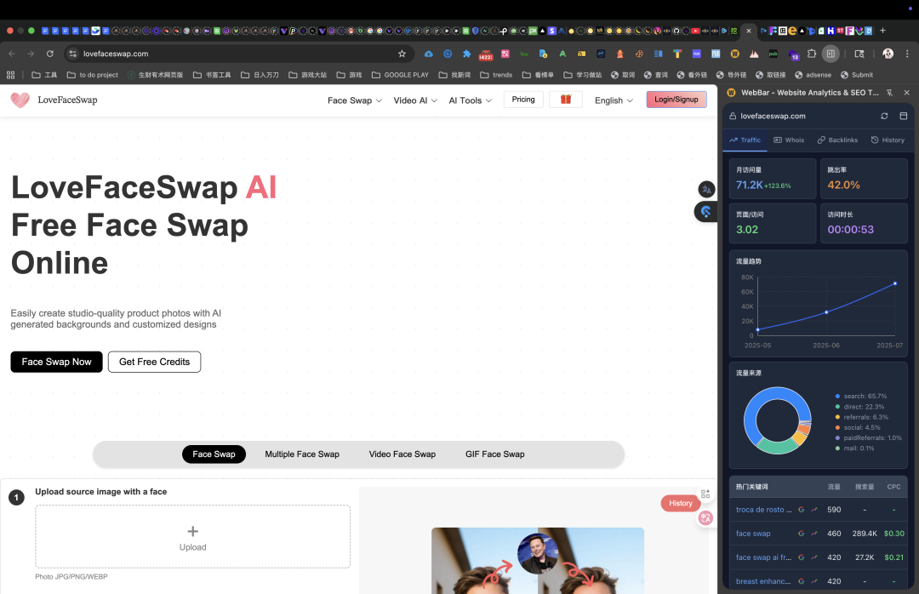Open the bookmarks apps grid icon
Screen dimensions: 919x594
(10, 75)
